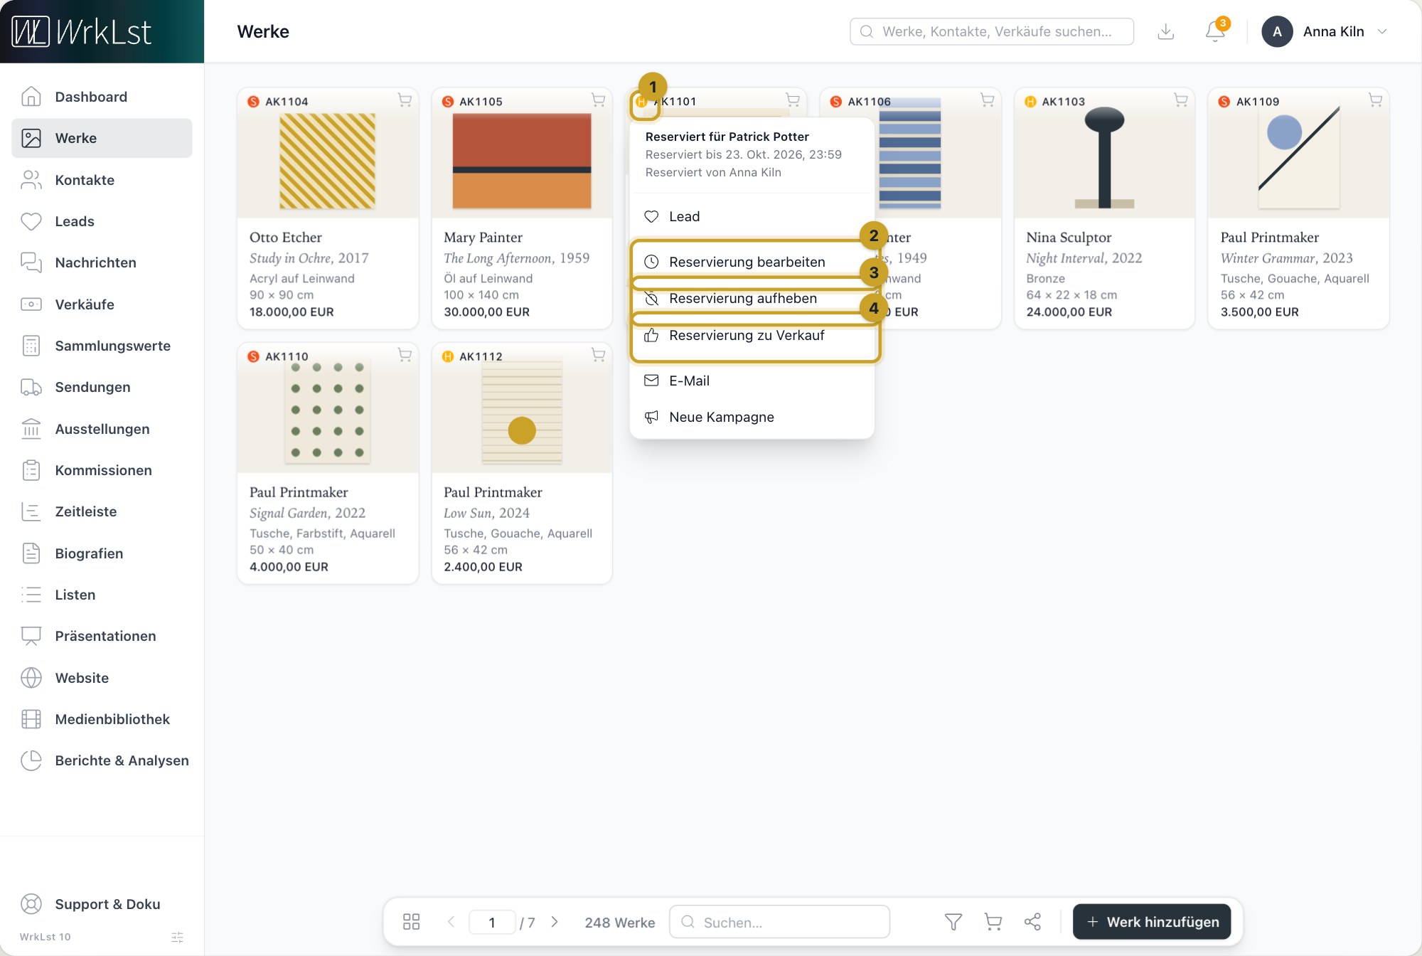Image resolution: width=1422 pixels, height=956 pixels.
Task: Open the download icon in header
Action: pos(1165,32)
